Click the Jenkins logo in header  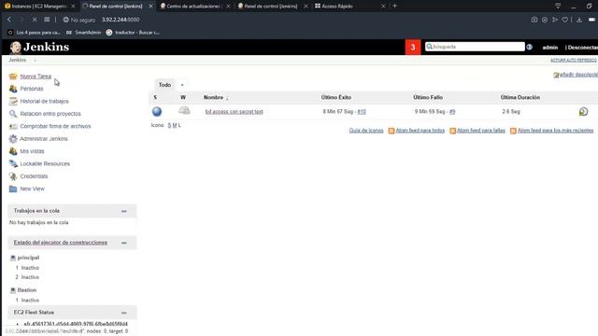click(x=39, y=47)
